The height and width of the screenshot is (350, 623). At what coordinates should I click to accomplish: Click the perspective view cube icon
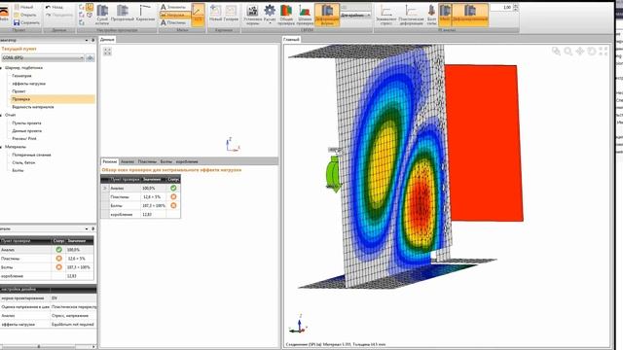pyautogui.click(x=90, y=16)
